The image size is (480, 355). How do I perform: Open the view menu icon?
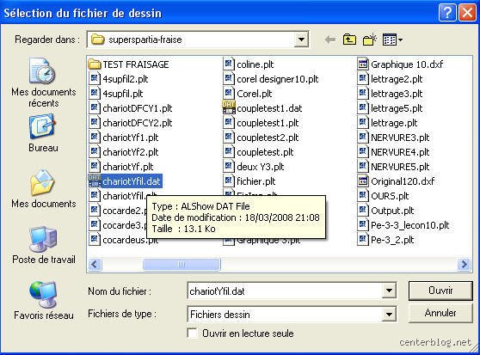click(x=392, y=40)
